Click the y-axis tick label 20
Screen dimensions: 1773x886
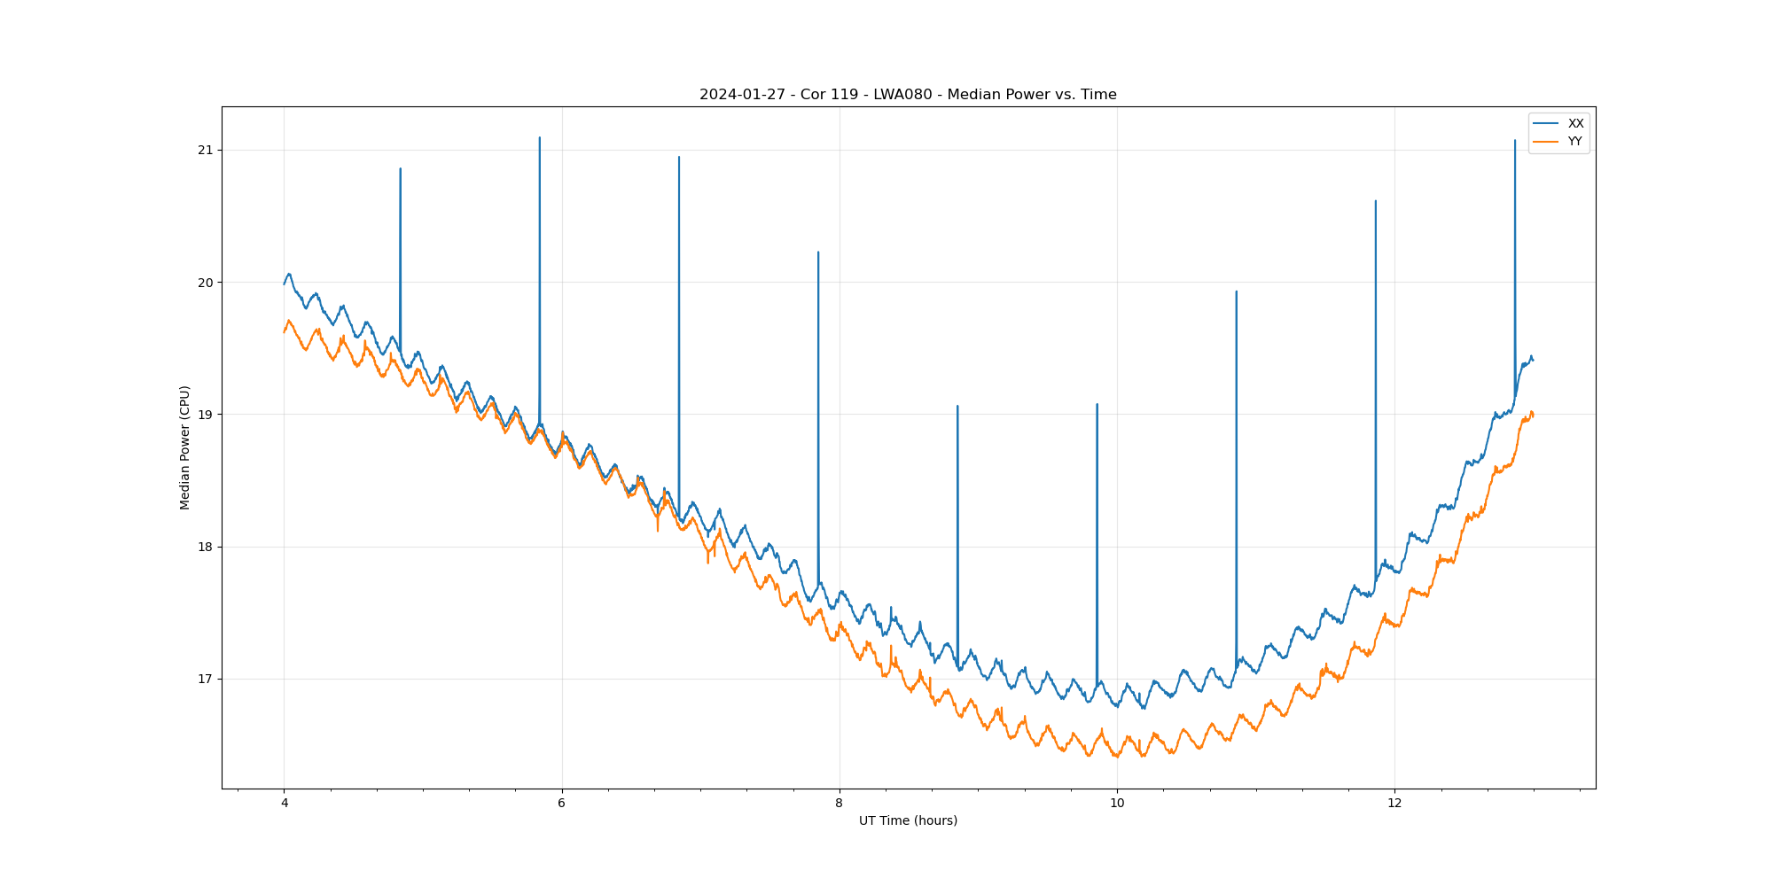point(206,283)
